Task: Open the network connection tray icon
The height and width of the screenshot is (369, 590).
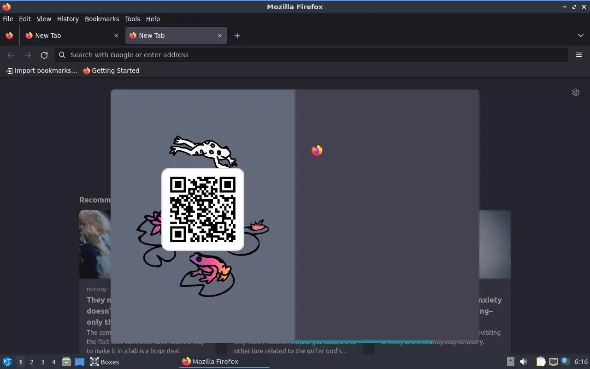Action: coord(554,362)
